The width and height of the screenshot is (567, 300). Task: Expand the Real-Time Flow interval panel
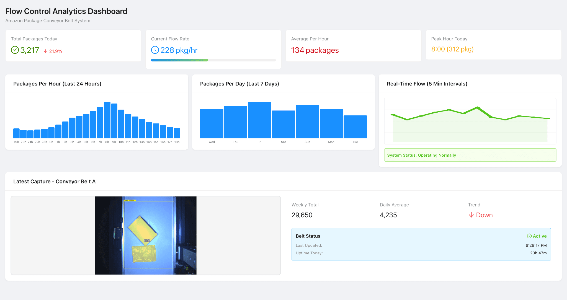point(427,84)
